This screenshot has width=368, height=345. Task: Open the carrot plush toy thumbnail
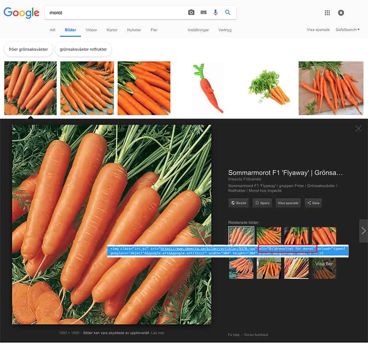point(207,88)
